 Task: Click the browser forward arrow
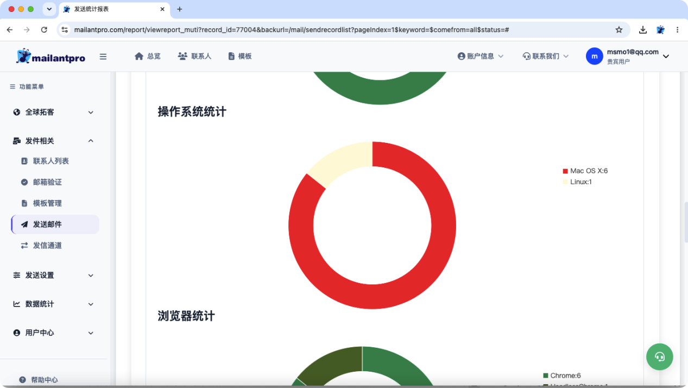(27, 30)
